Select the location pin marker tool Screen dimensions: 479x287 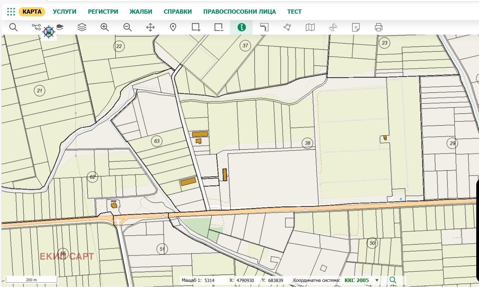pyautogui.click(x=173, y=27)
